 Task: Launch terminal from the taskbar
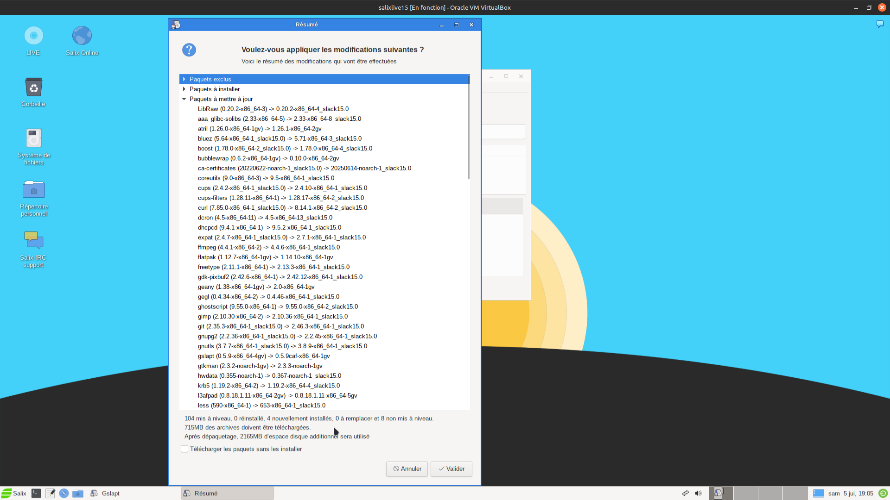click(x=36, y=494)
